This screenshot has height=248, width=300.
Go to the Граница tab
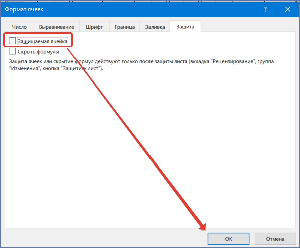coord(125,27)
